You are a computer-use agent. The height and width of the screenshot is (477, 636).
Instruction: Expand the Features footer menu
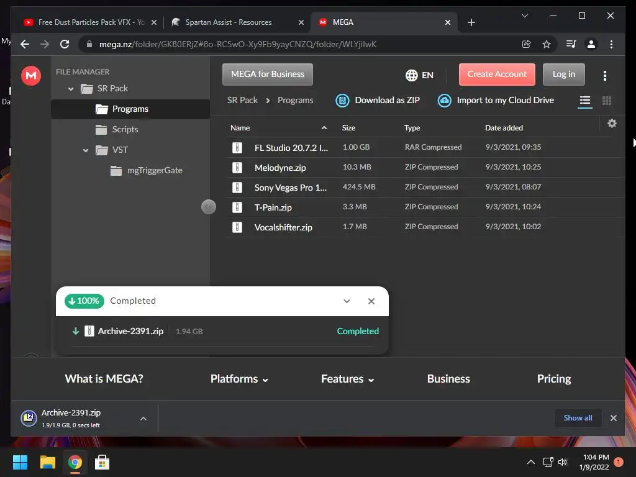pyautogui.click(x=347, y=379)
